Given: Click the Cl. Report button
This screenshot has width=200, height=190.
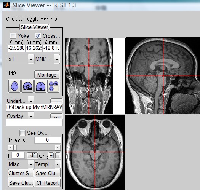Looking at the screenshot, I should 48,183.
